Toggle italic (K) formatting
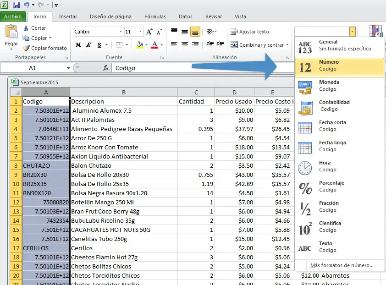Viewport: 386px width, 285px height. [x=88, y=45]
